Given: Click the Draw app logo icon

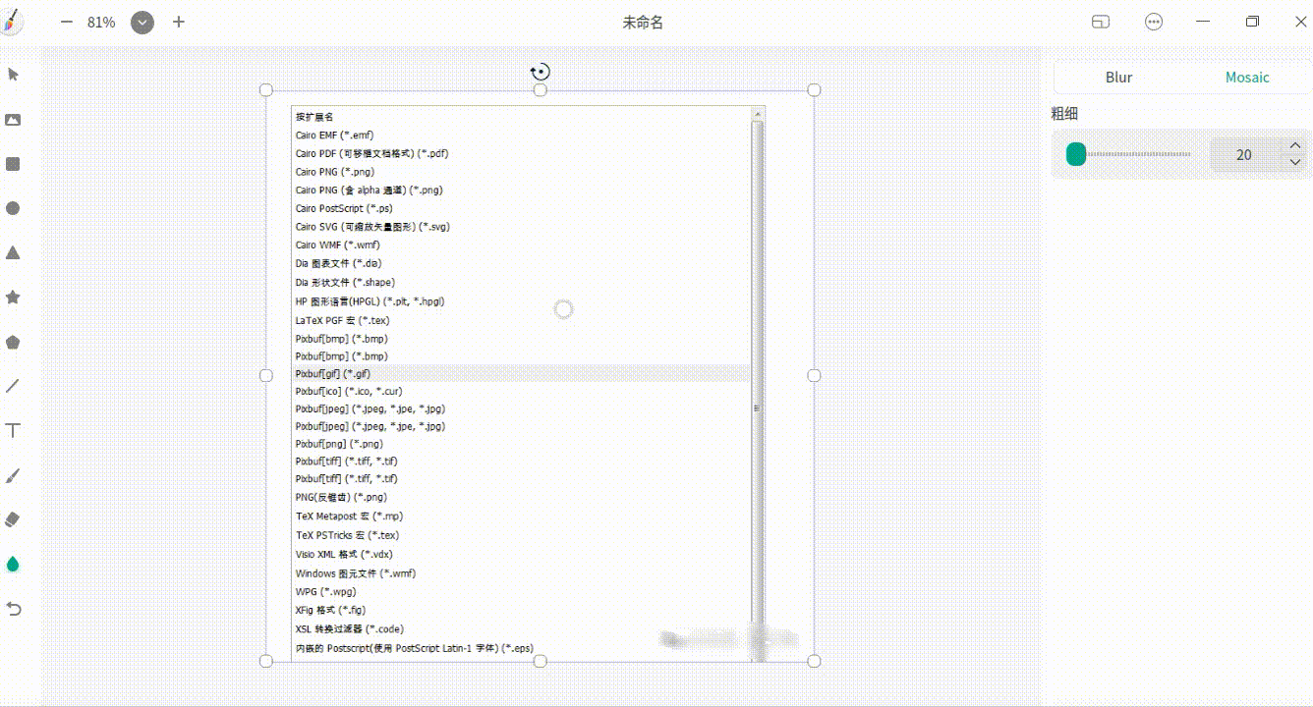Looking at the screenshot, I should click(12, 22).
